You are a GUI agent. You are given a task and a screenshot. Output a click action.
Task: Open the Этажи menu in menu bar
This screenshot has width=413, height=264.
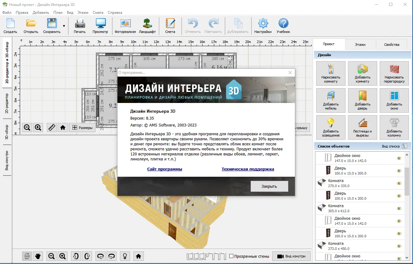pyautogui.click(x=83, y=13)
